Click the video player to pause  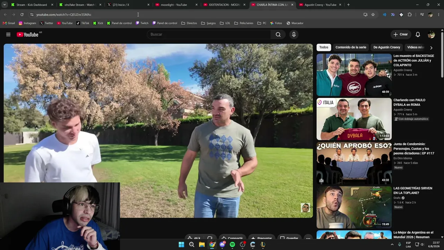tap(158, 131)
